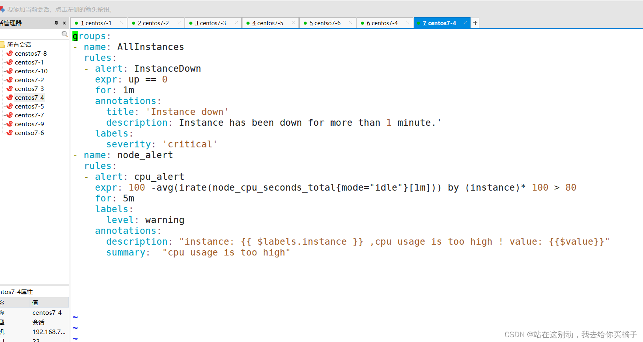643x342 pixels.
Task: Click the 'for: 5m' line
Action: 114,199
